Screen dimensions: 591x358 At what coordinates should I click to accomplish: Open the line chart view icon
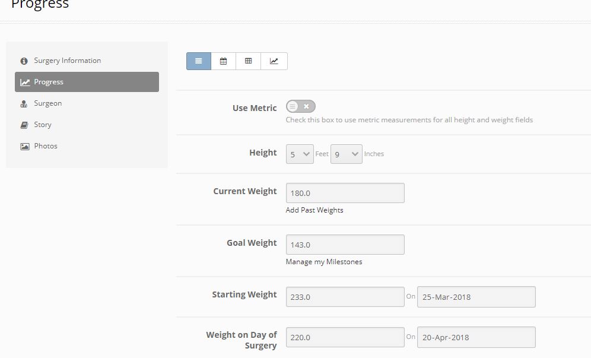(x=274, y=61)
